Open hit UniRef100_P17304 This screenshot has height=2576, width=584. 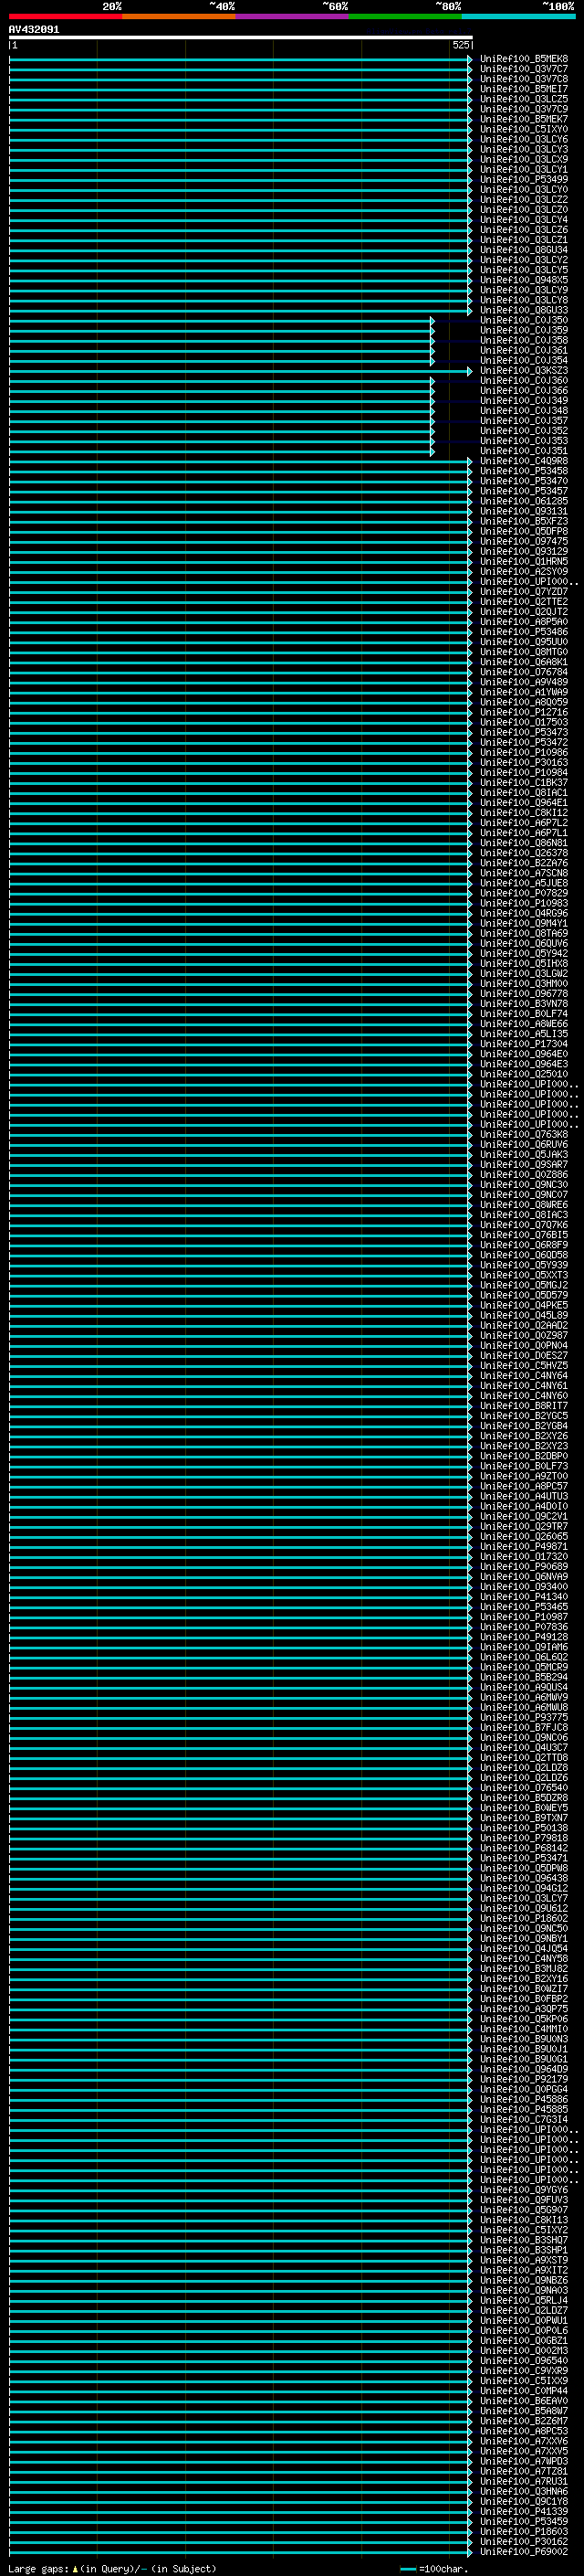point(523,1044)
